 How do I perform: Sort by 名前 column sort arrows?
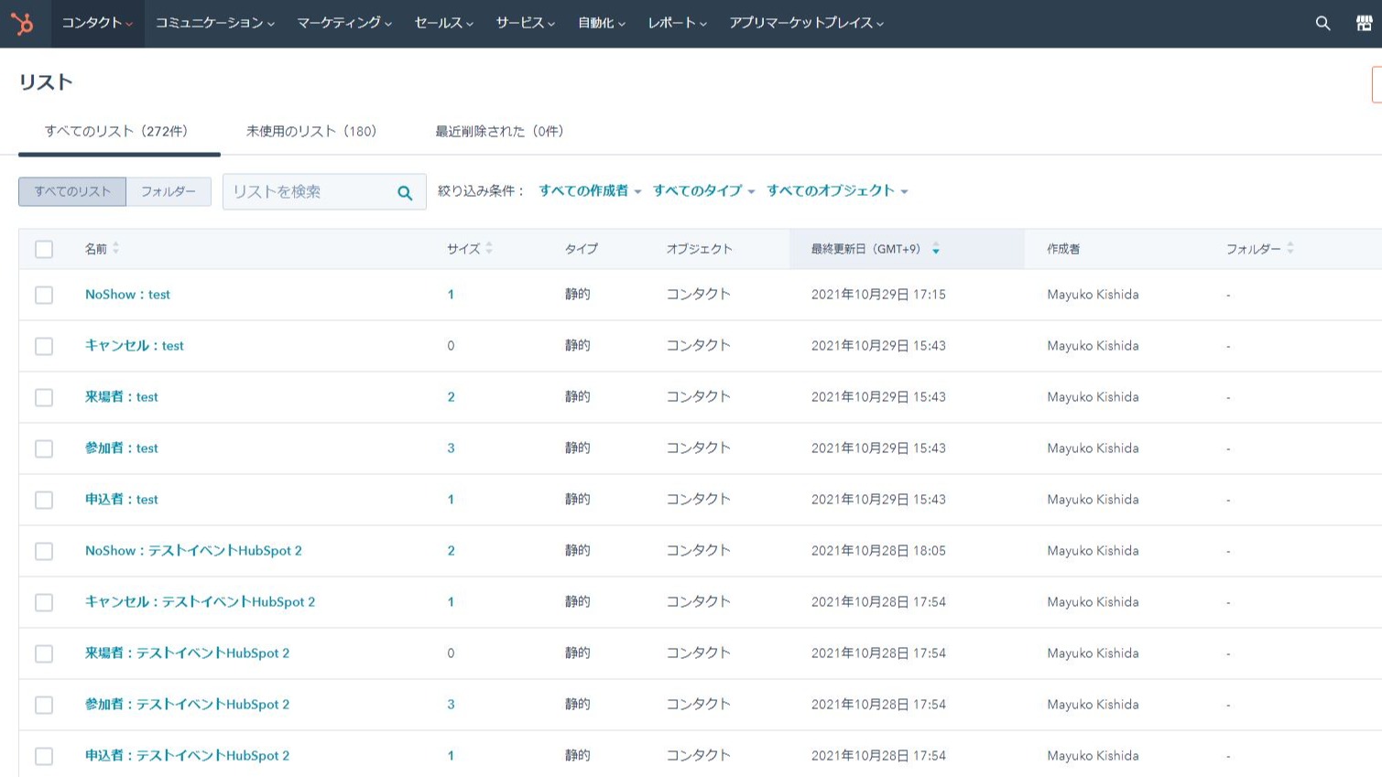(116, 249)
